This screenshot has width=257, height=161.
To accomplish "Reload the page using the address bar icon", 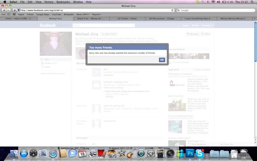I will point(172,10).
